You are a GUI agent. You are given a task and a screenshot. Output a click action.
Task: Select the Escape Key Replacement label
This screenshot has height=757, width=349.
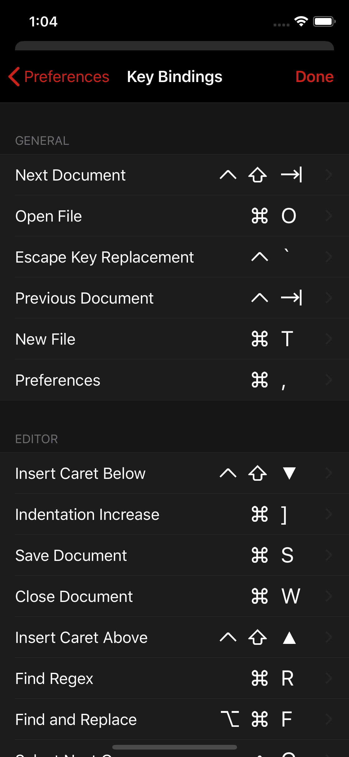(105, 257)
